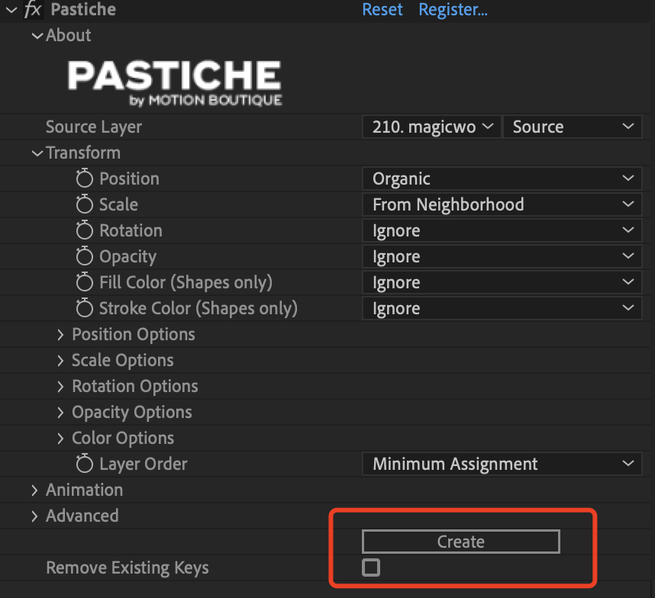Click the Pastiche by Motion Boutique logo
Image resolution: width=655 pixels, height=598 pixels.
click(174, 83)
